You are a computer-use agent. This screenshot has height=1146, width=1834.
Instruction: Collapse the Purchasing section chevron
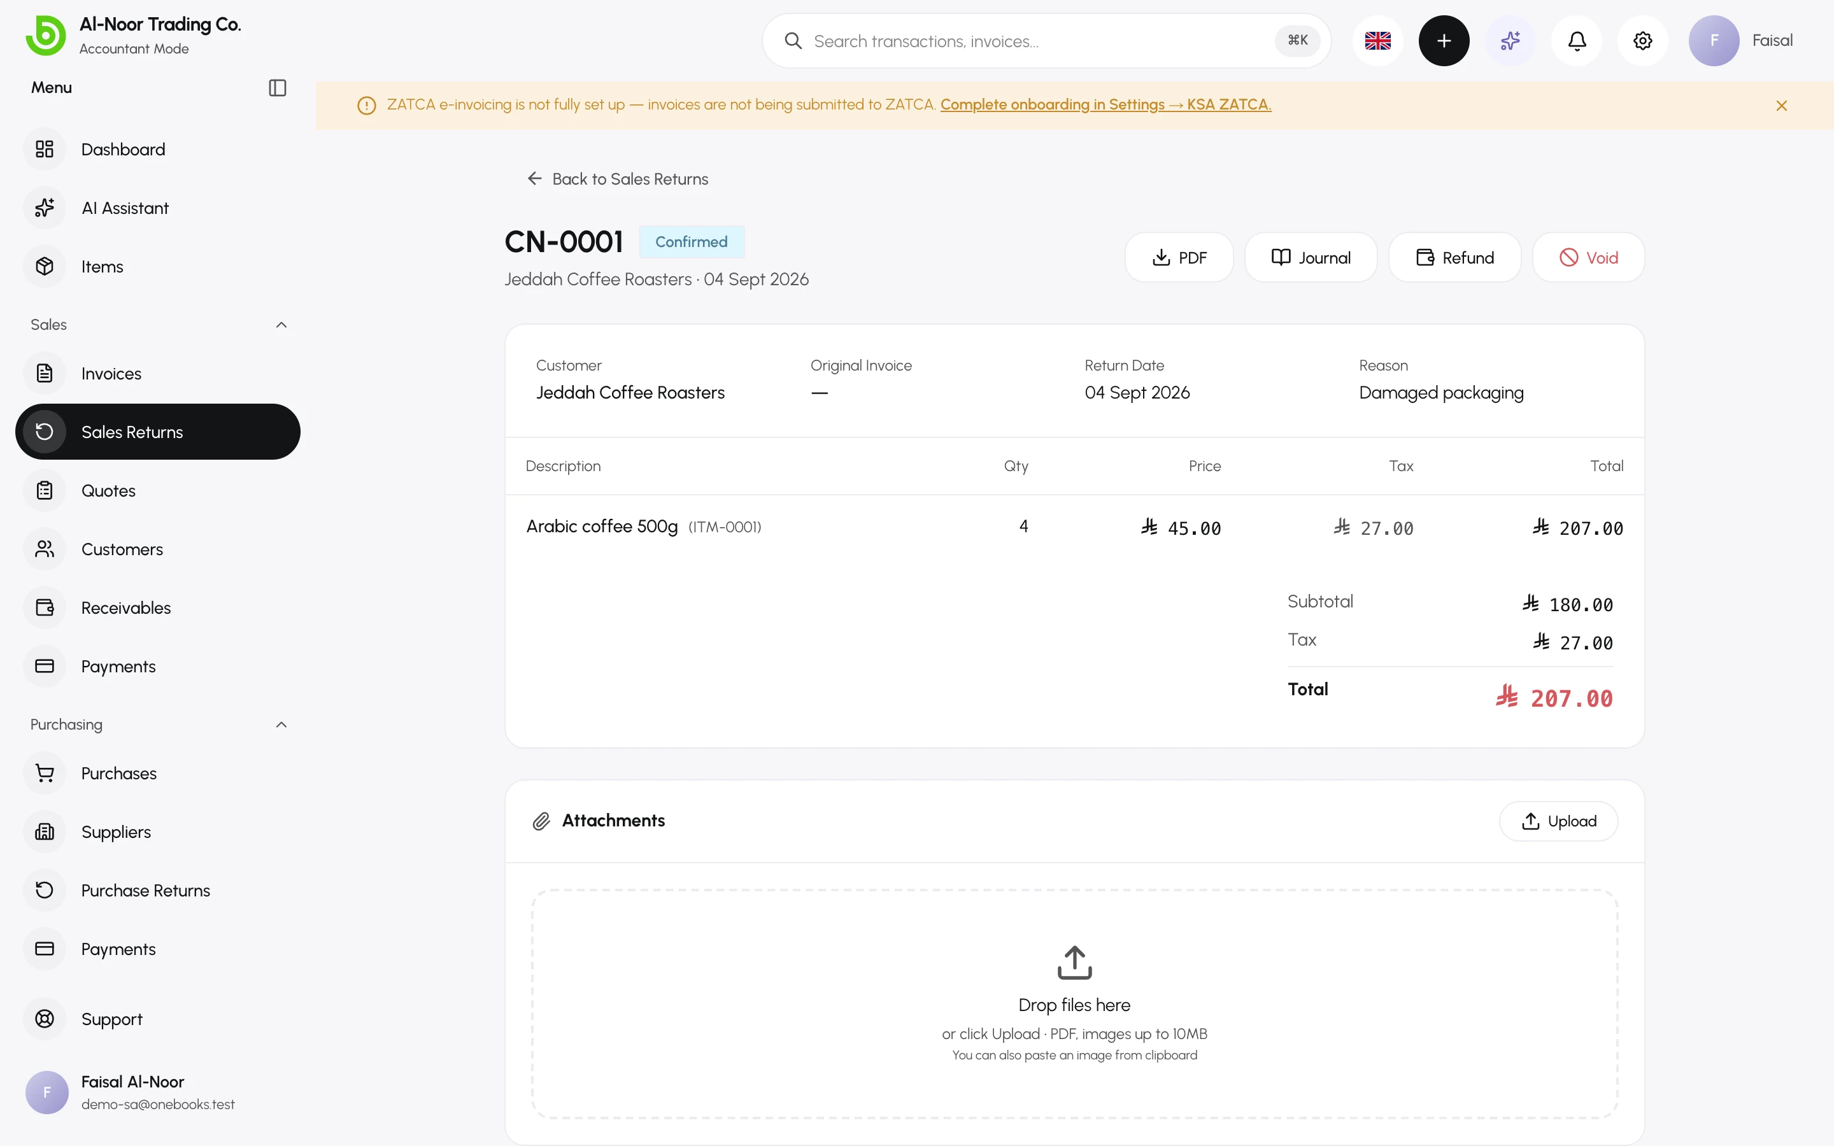(281, 725)
